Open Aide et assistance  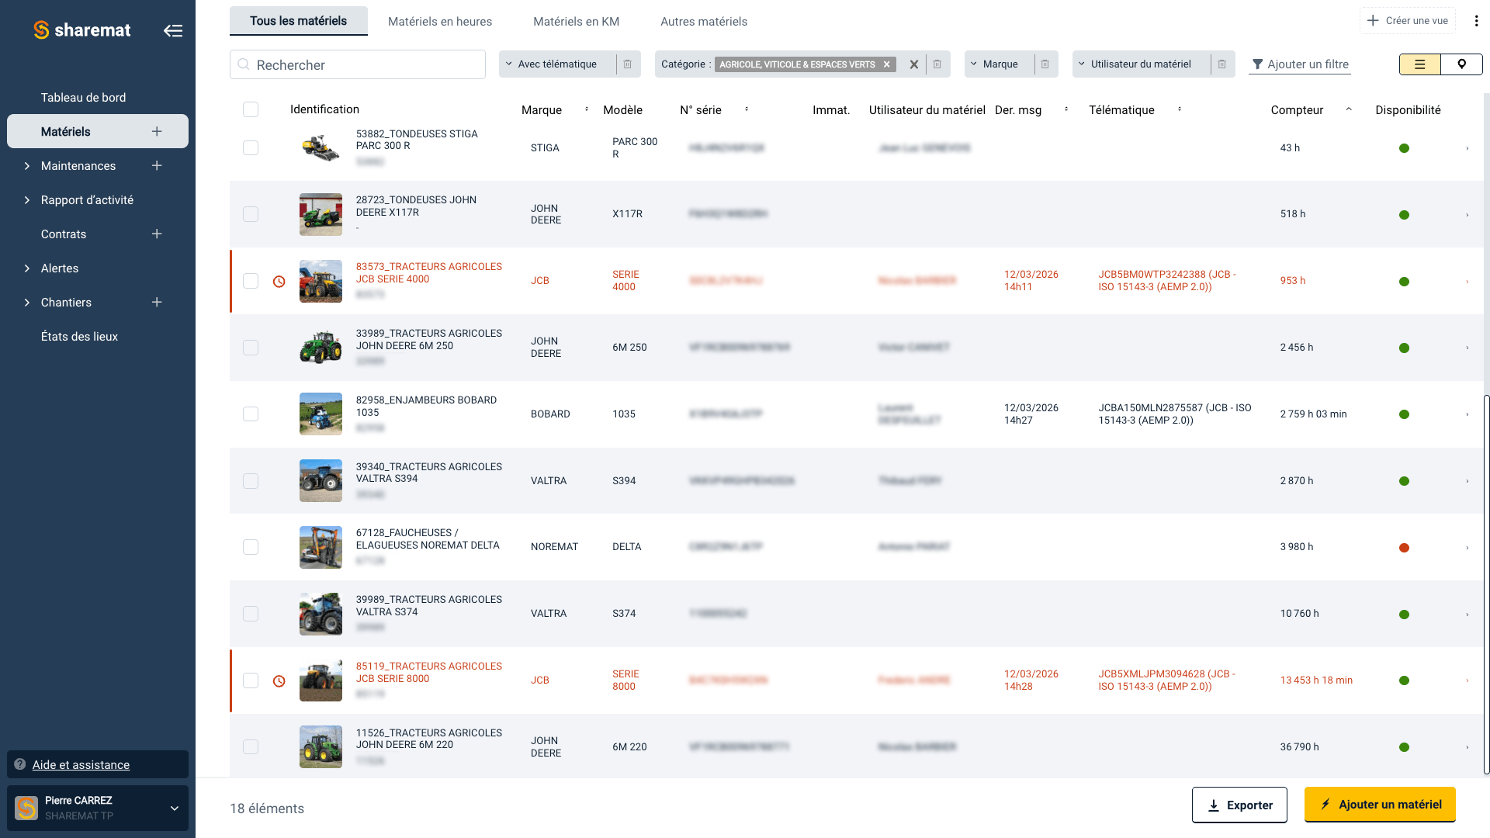(81, 764)
